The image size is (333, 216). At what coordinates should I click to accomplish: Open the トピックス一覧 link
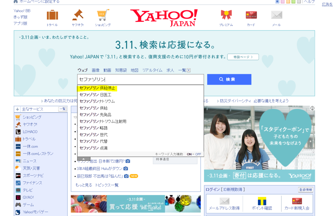[x=107, y=185]
